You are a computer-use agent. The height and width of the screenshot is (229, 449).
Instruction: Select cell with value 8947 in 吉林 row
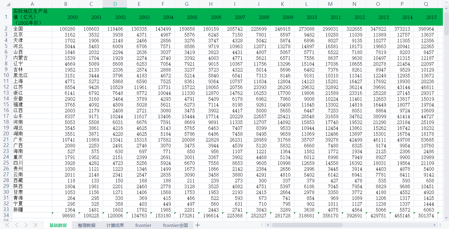[x=378, y=69]
